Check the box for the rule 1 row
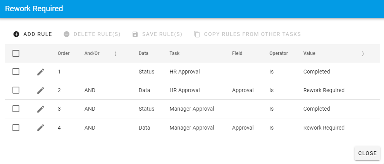The height and width of the screenshot is (164, 384). coord(16,72)
